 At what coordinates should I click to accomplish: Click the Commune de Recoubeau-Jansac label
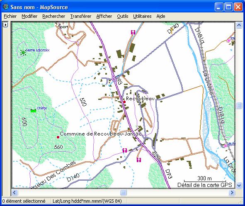(101, 134)
